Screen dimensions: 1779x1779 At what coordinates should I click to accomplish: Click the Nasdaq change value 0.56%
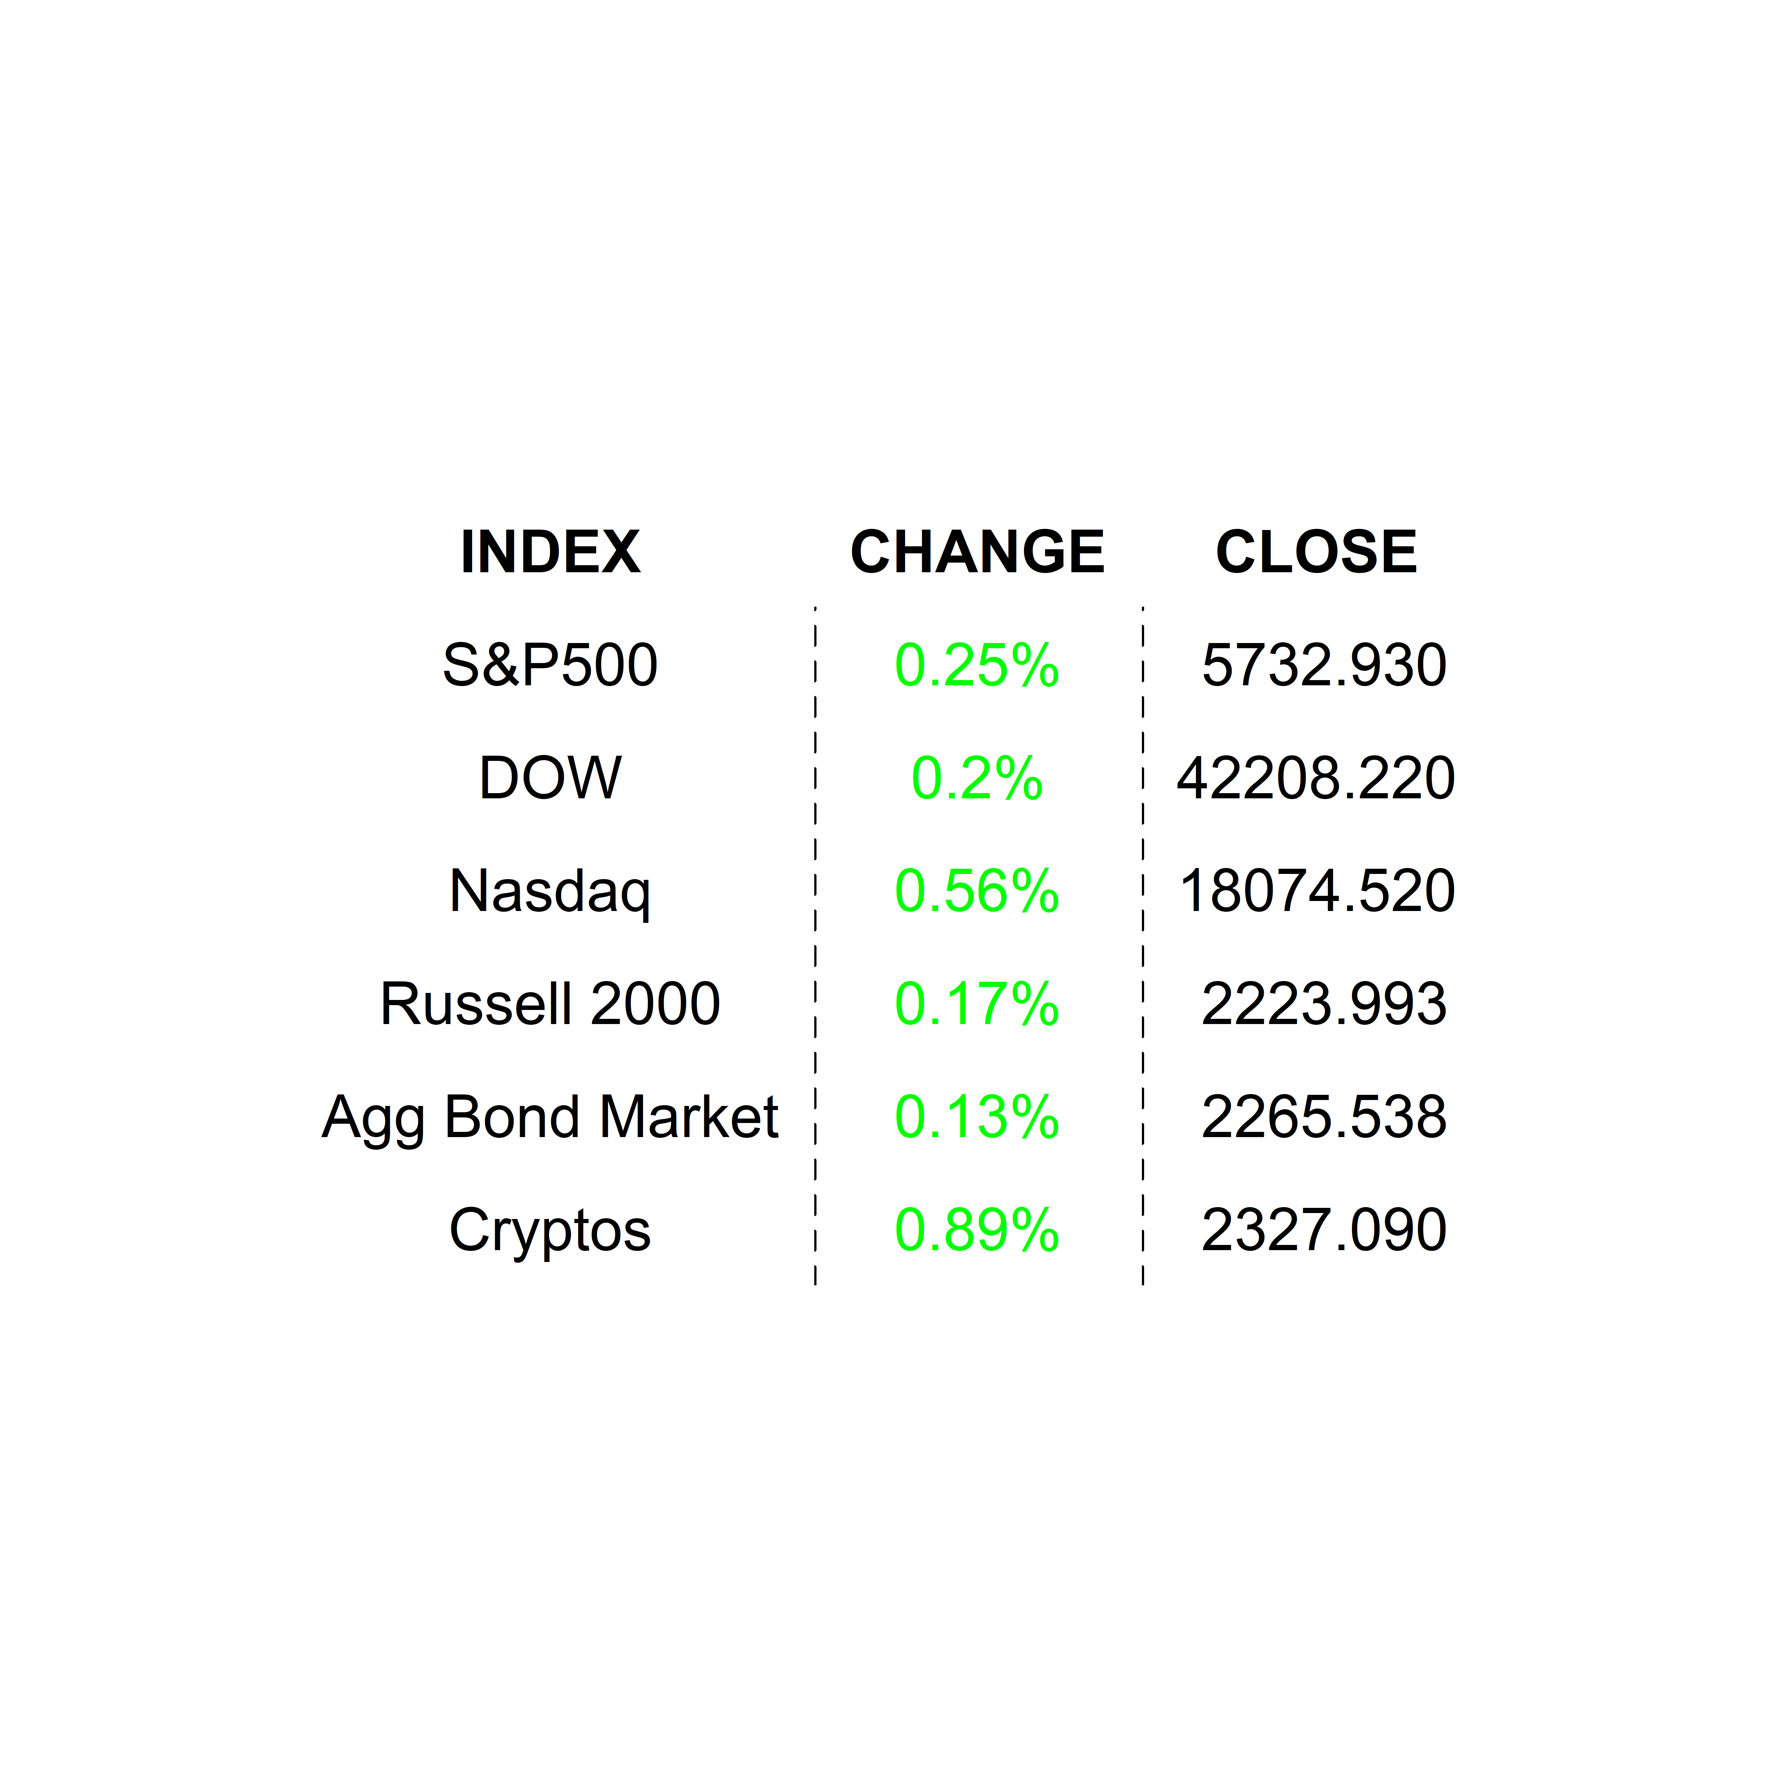977,891
